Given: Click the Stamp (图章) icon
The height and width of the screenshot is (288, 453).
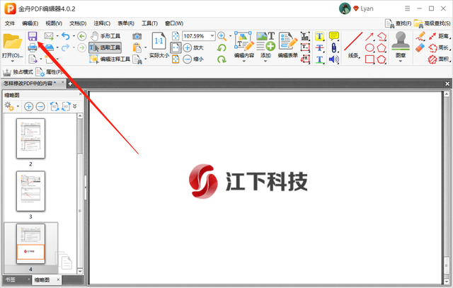Looking at the screenshot, I should [x=401, y=41].
